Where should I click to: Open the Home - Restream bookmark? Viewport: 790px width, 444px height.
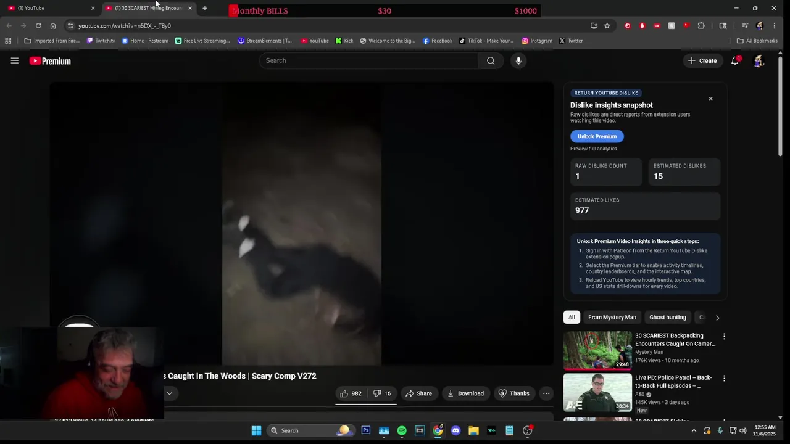coord(145,41)
